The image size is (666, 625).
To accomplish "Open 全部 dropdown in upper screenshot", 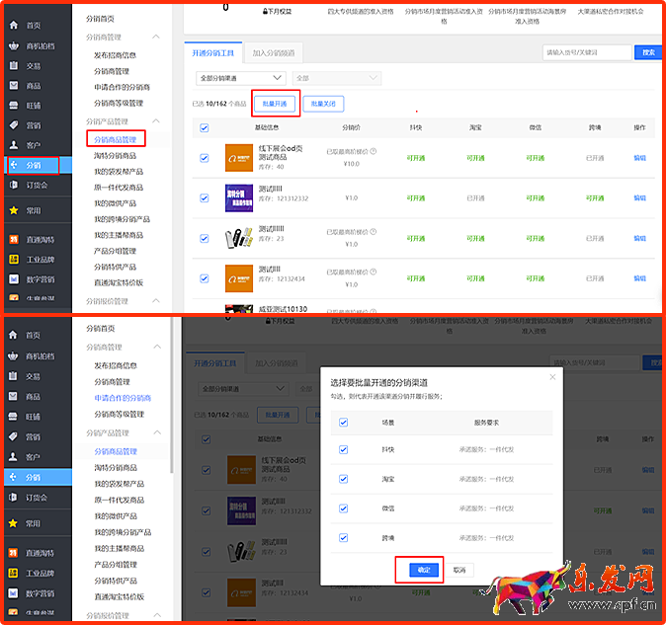I will pos(336,78).
